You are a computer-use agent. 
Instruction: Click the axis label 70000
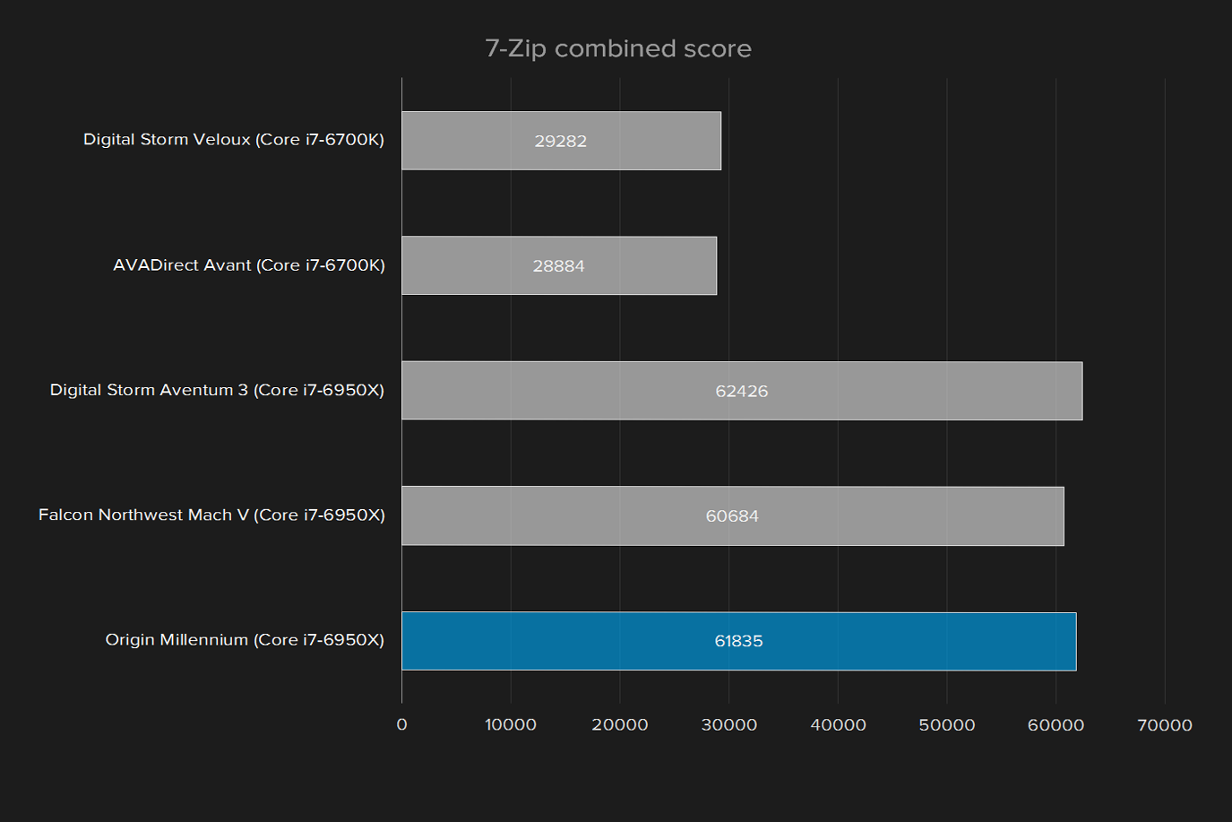point(1165,725)
